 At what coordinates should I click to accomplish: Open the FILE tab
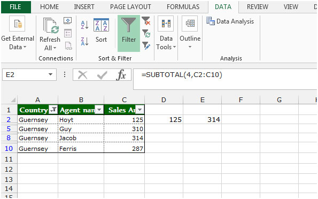(15, 7)
